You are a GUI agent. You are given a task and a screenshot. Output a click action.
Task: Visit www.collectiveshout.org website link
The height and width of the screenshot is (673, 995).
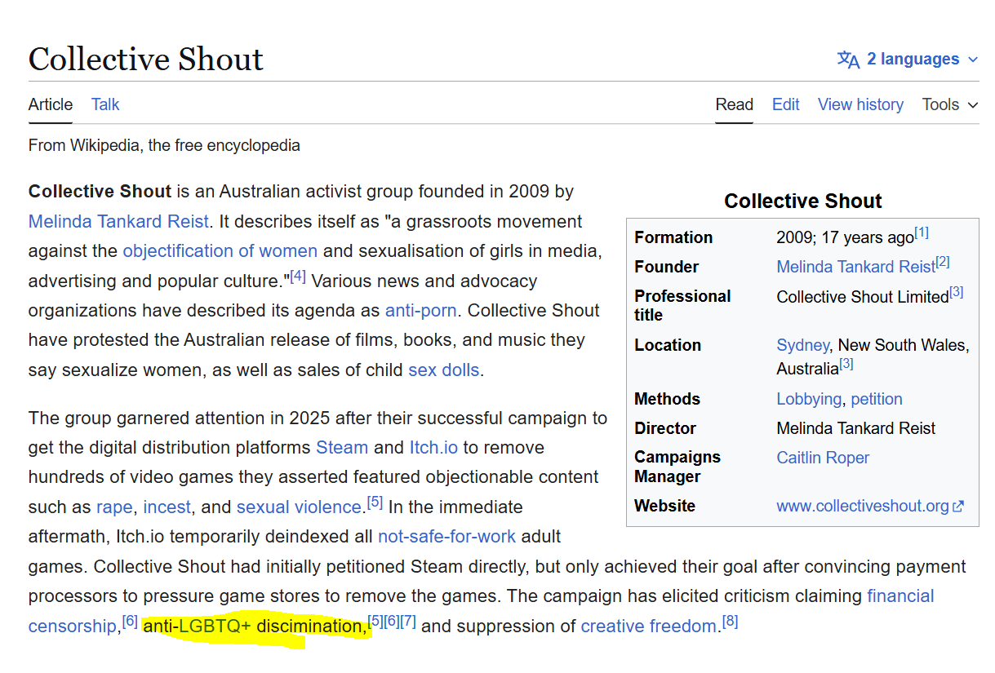pyautogui.click(x=863, y=506)
